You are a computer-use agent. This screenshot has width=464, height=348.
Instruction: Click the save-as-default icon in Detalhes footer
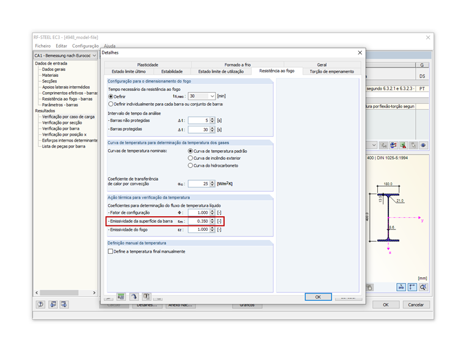(147, 297)
